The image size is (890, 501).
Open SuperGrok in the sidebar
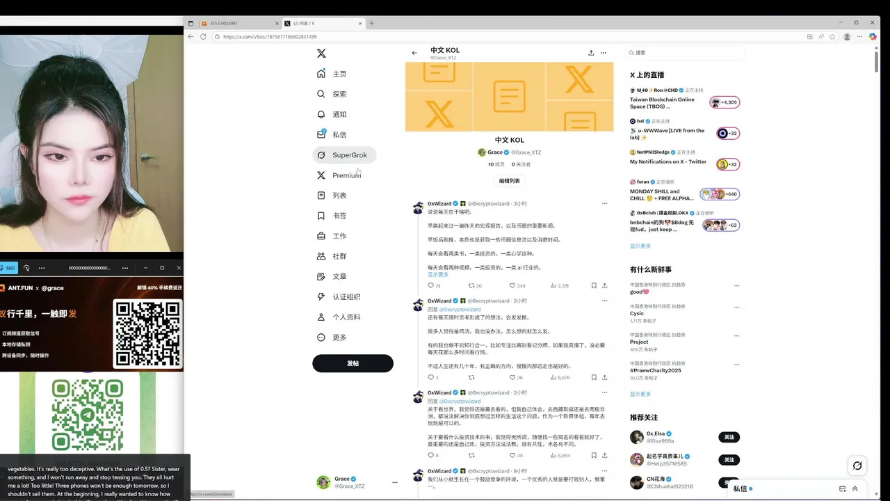coord(344,155)
